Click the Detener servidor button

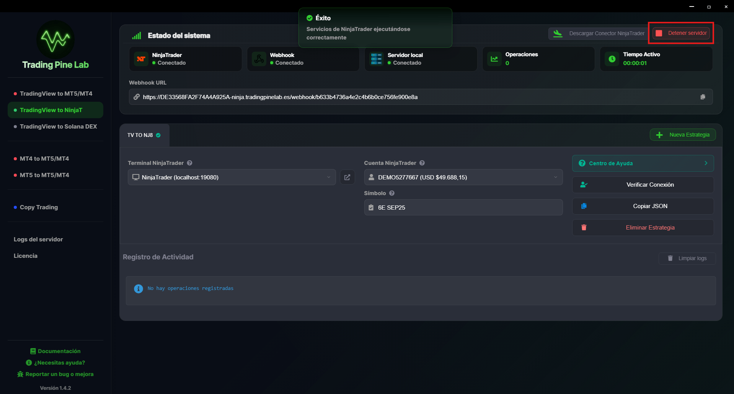tap(681, 33)
